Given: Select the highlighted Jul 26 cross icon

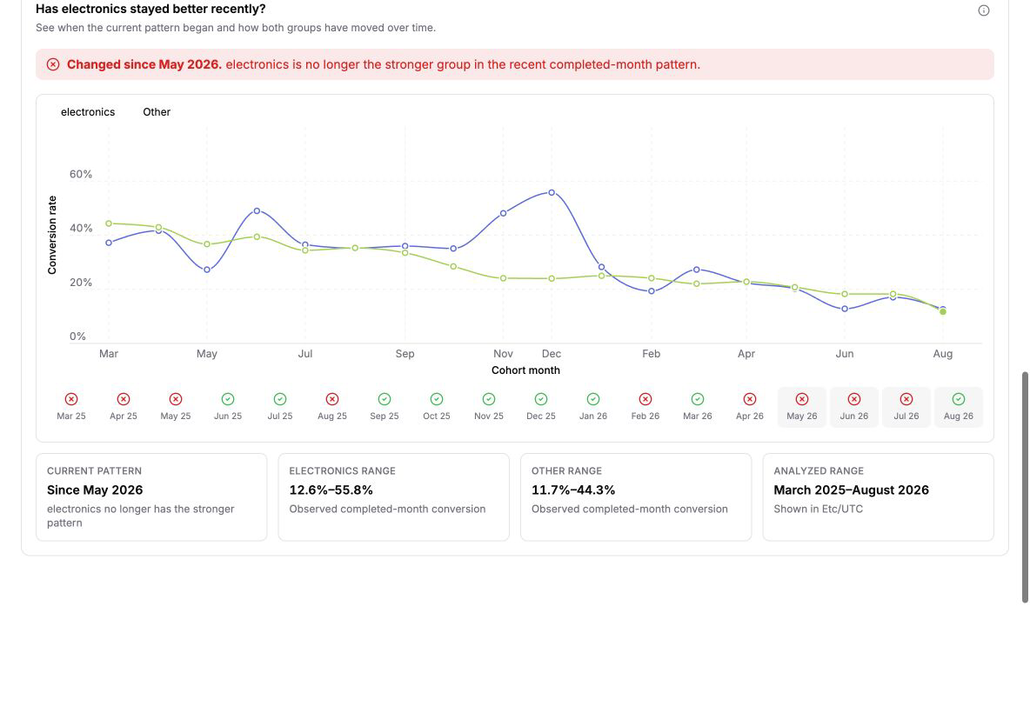Looking at the screenshot, I should point(906,399).
